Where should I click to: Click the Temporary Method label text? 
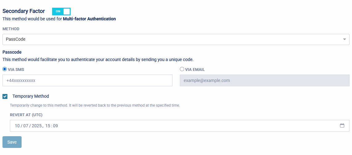[x=31, y=96]
